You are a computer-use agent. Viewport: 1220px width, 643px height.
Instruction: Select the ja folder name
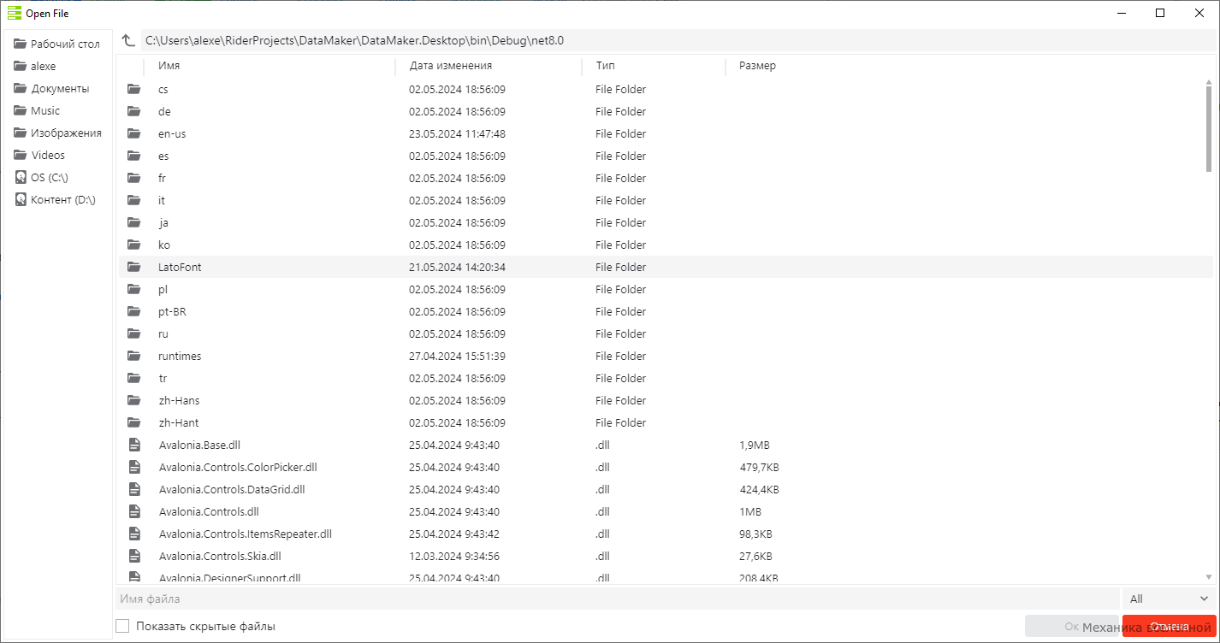(x=163, y=222)
